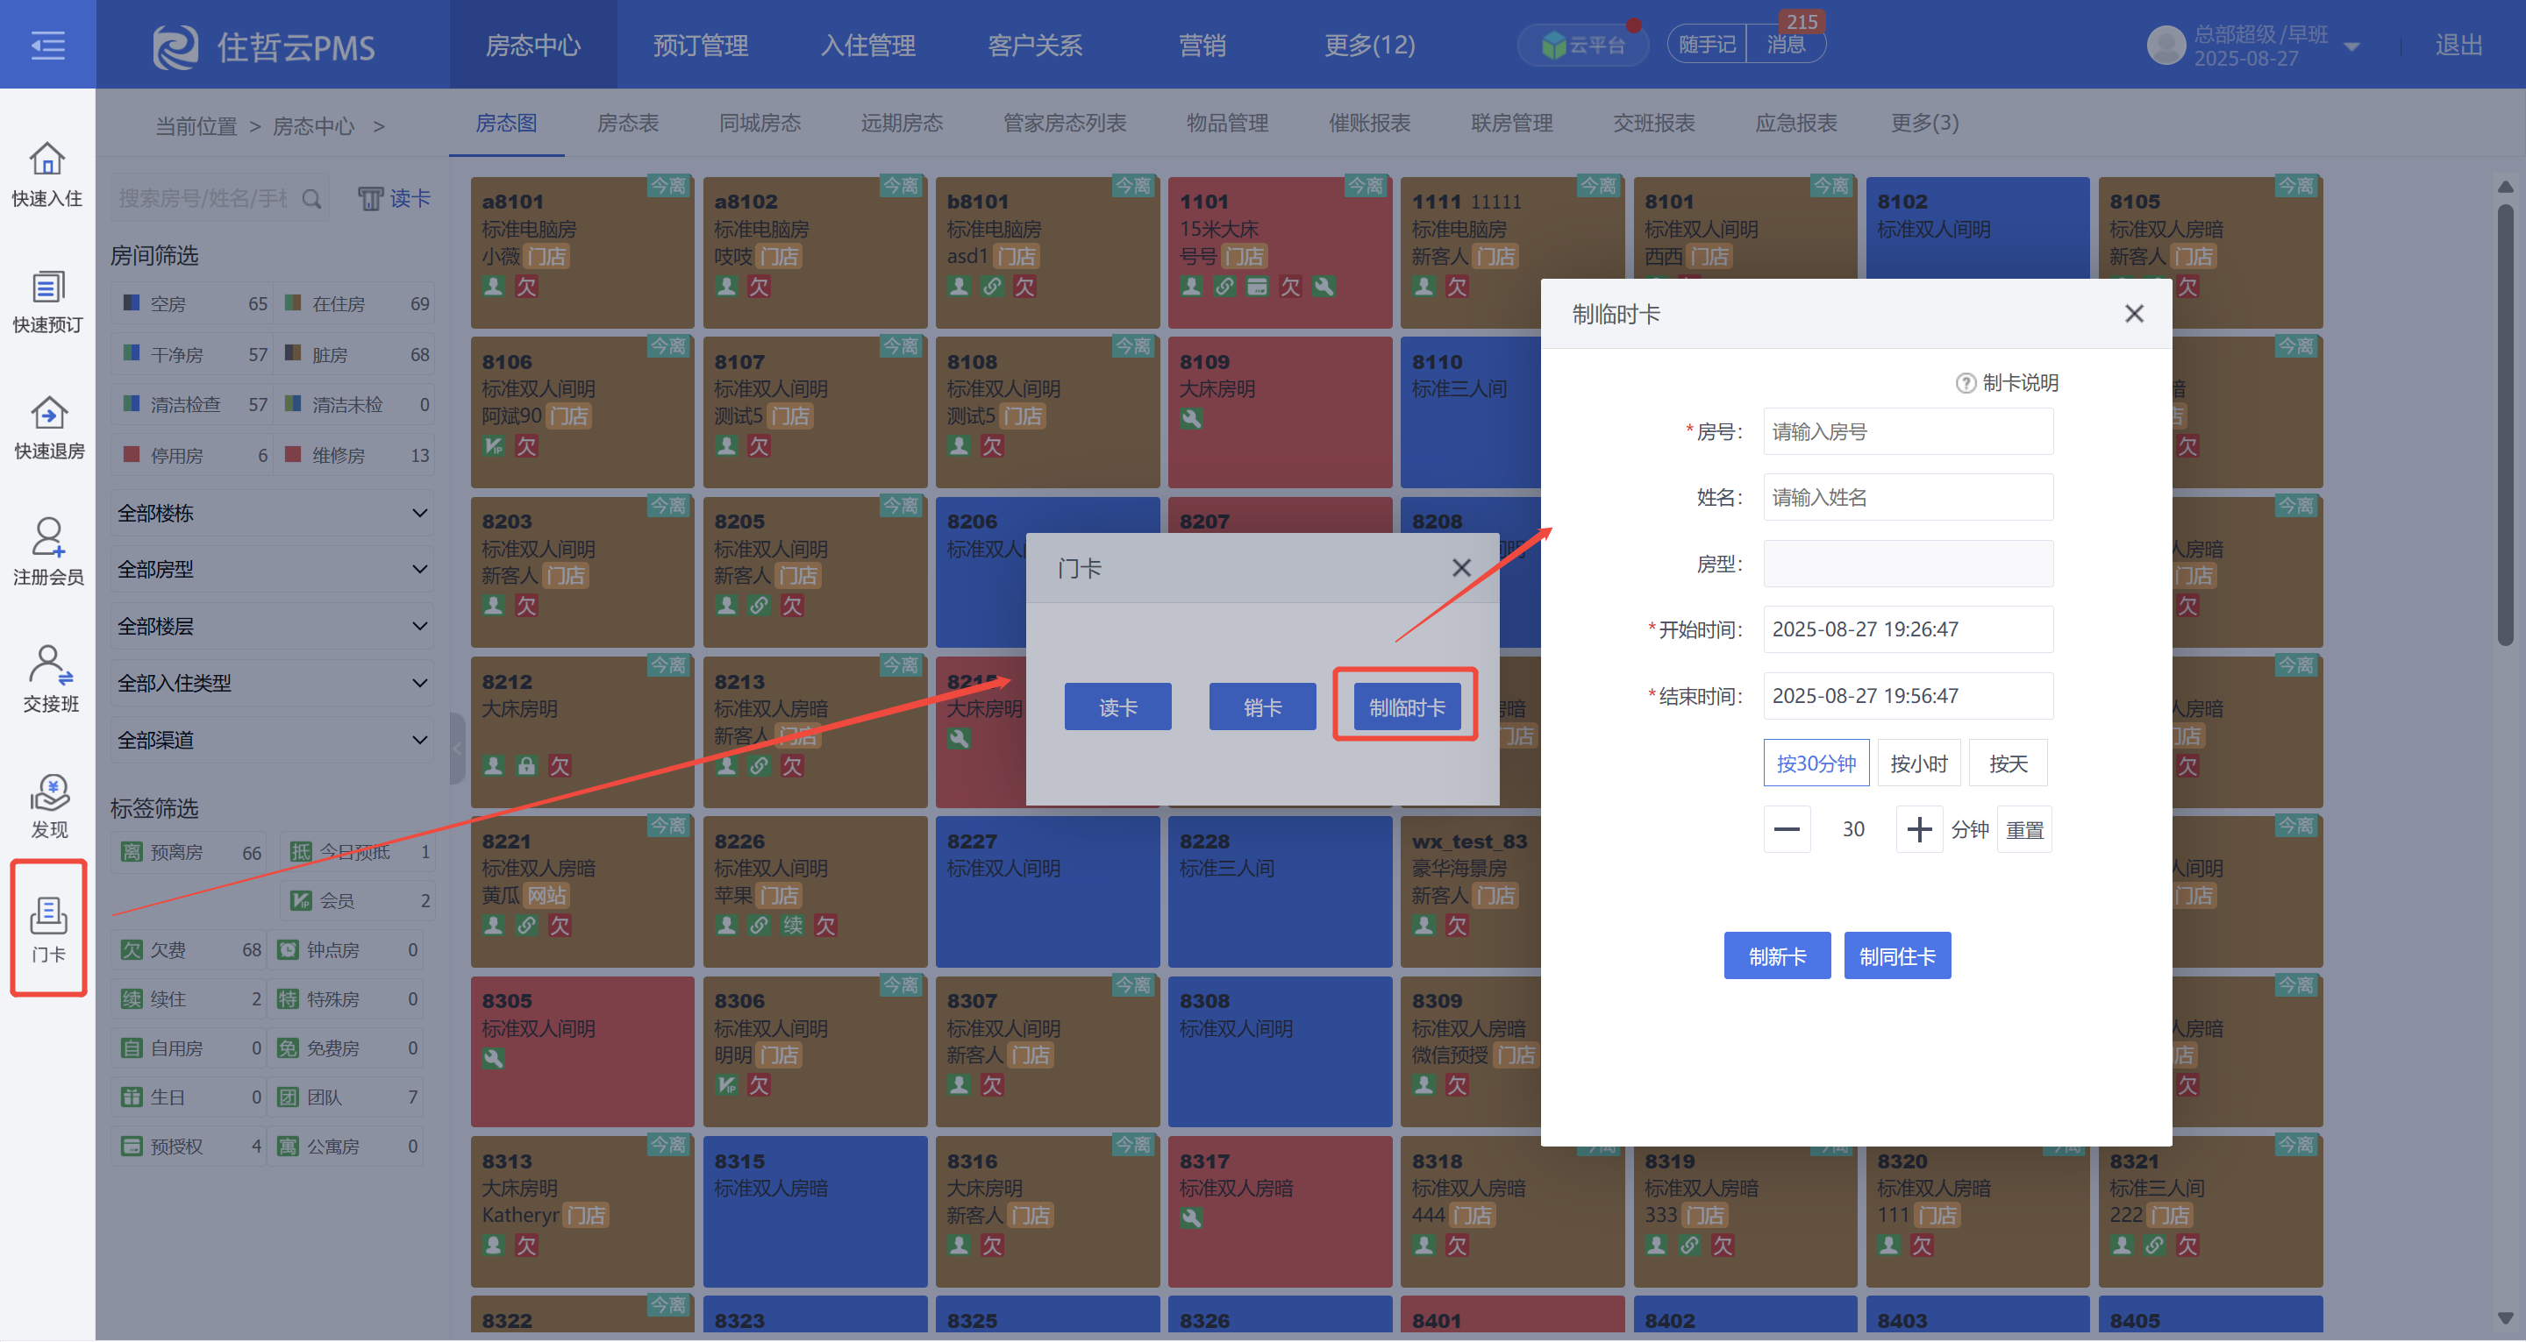Viewport: 2526px width, 1342px height.
Task: Click lock icon on room 8212
Action: (x=526, y=765)
